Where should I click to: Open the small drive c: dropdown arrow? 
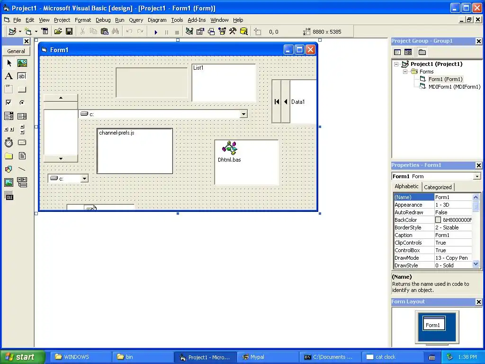point(84,179)
